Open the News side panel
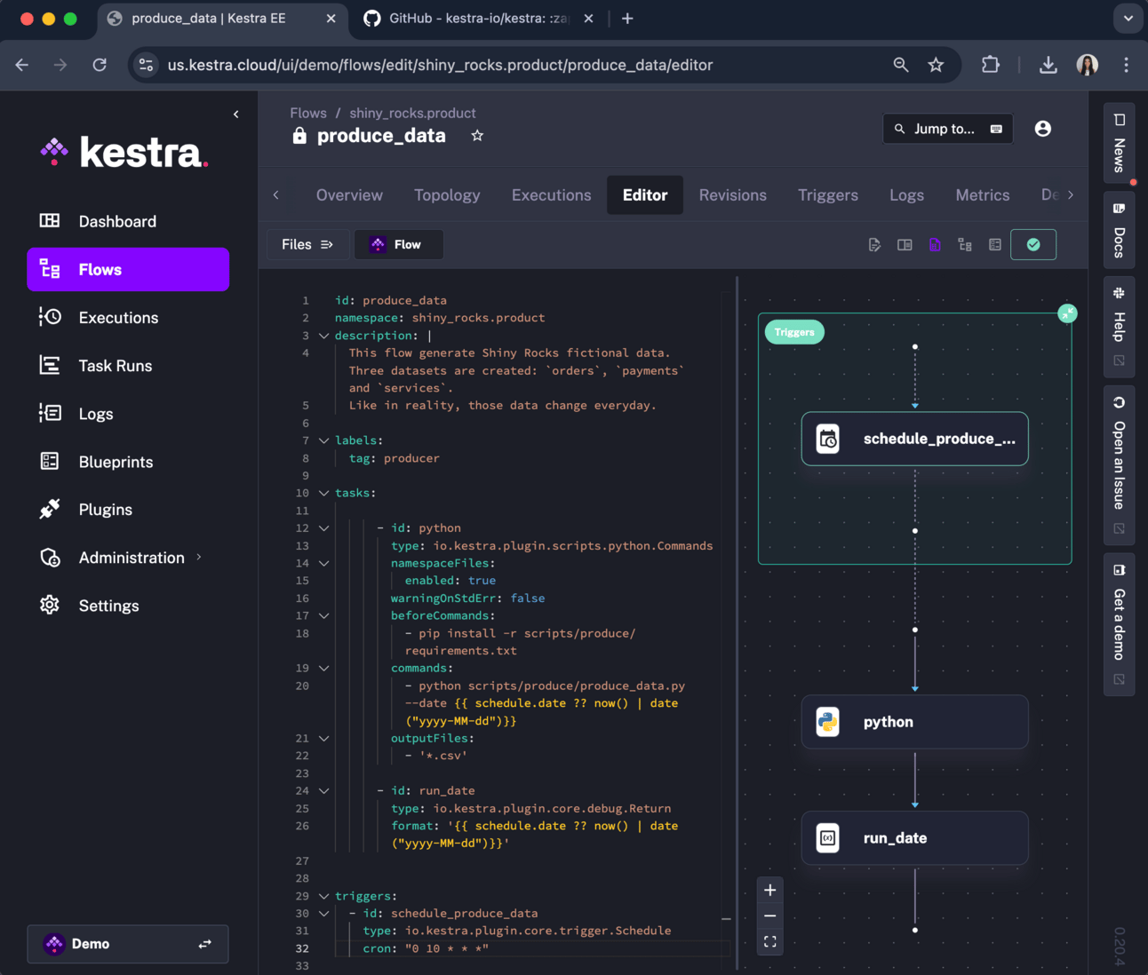The image size is (1148, 975). pos(1119,144)
